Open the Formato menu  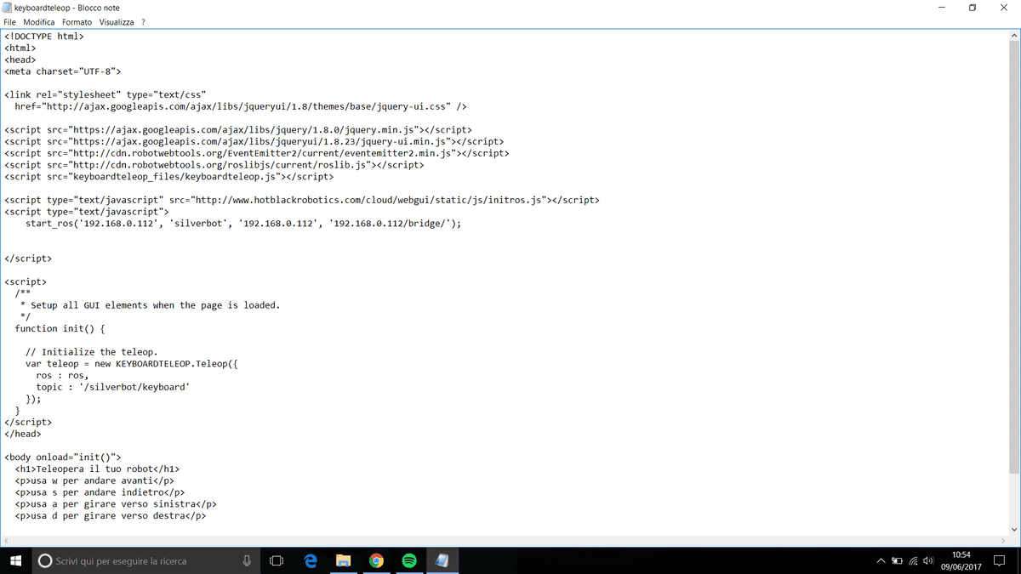(x=77, y=22)
